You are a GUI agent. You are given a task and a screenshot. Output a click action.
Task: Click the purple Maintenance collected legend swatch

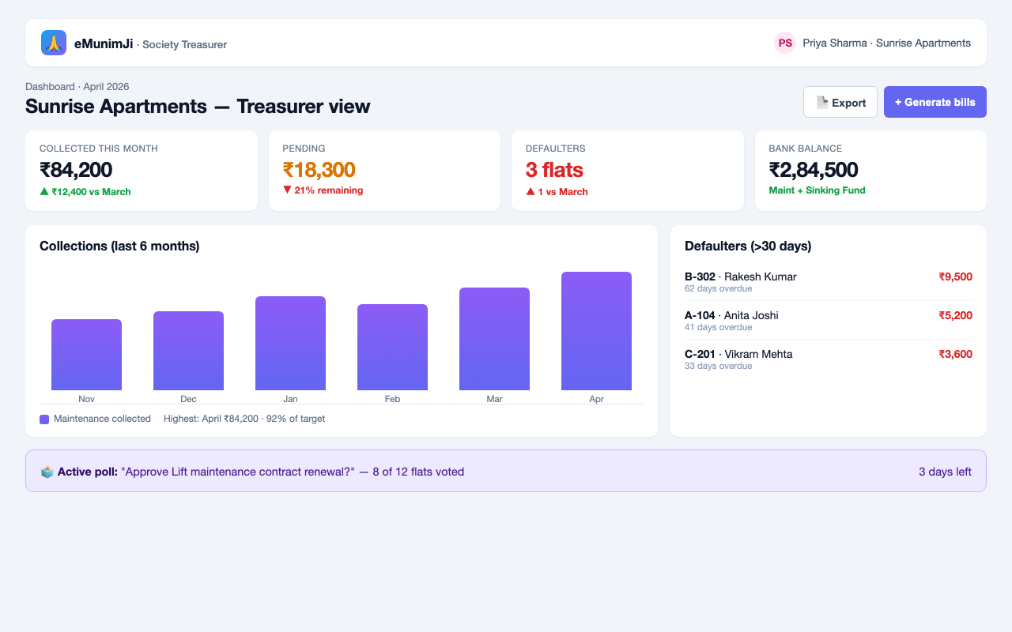[44, 419]
